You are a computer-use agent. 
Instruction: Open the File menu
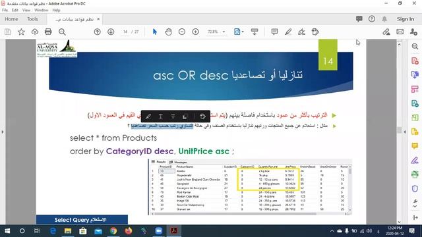click(5, 11)
